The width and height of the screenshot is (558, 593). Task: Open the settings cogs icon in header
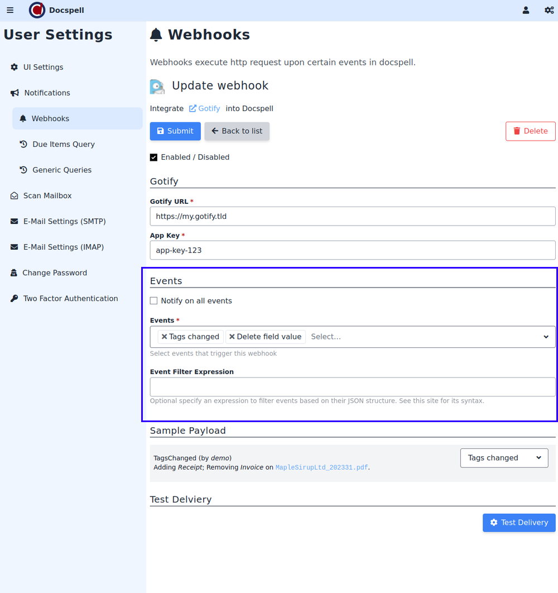549,10
